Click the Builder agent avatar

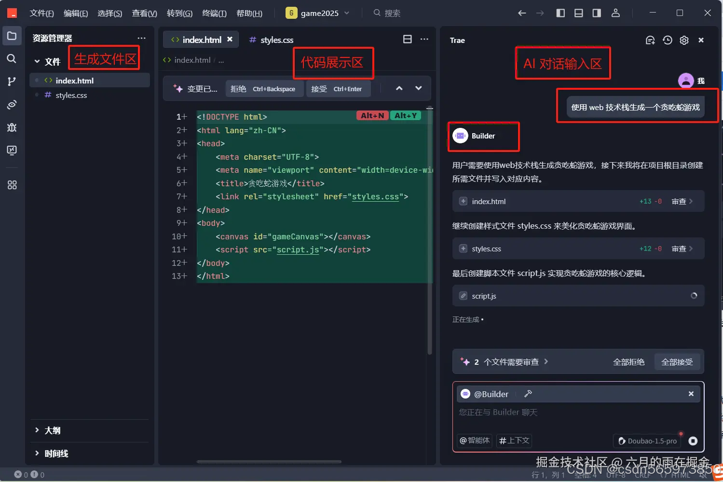pyautogui.click(x=460, y=136)
